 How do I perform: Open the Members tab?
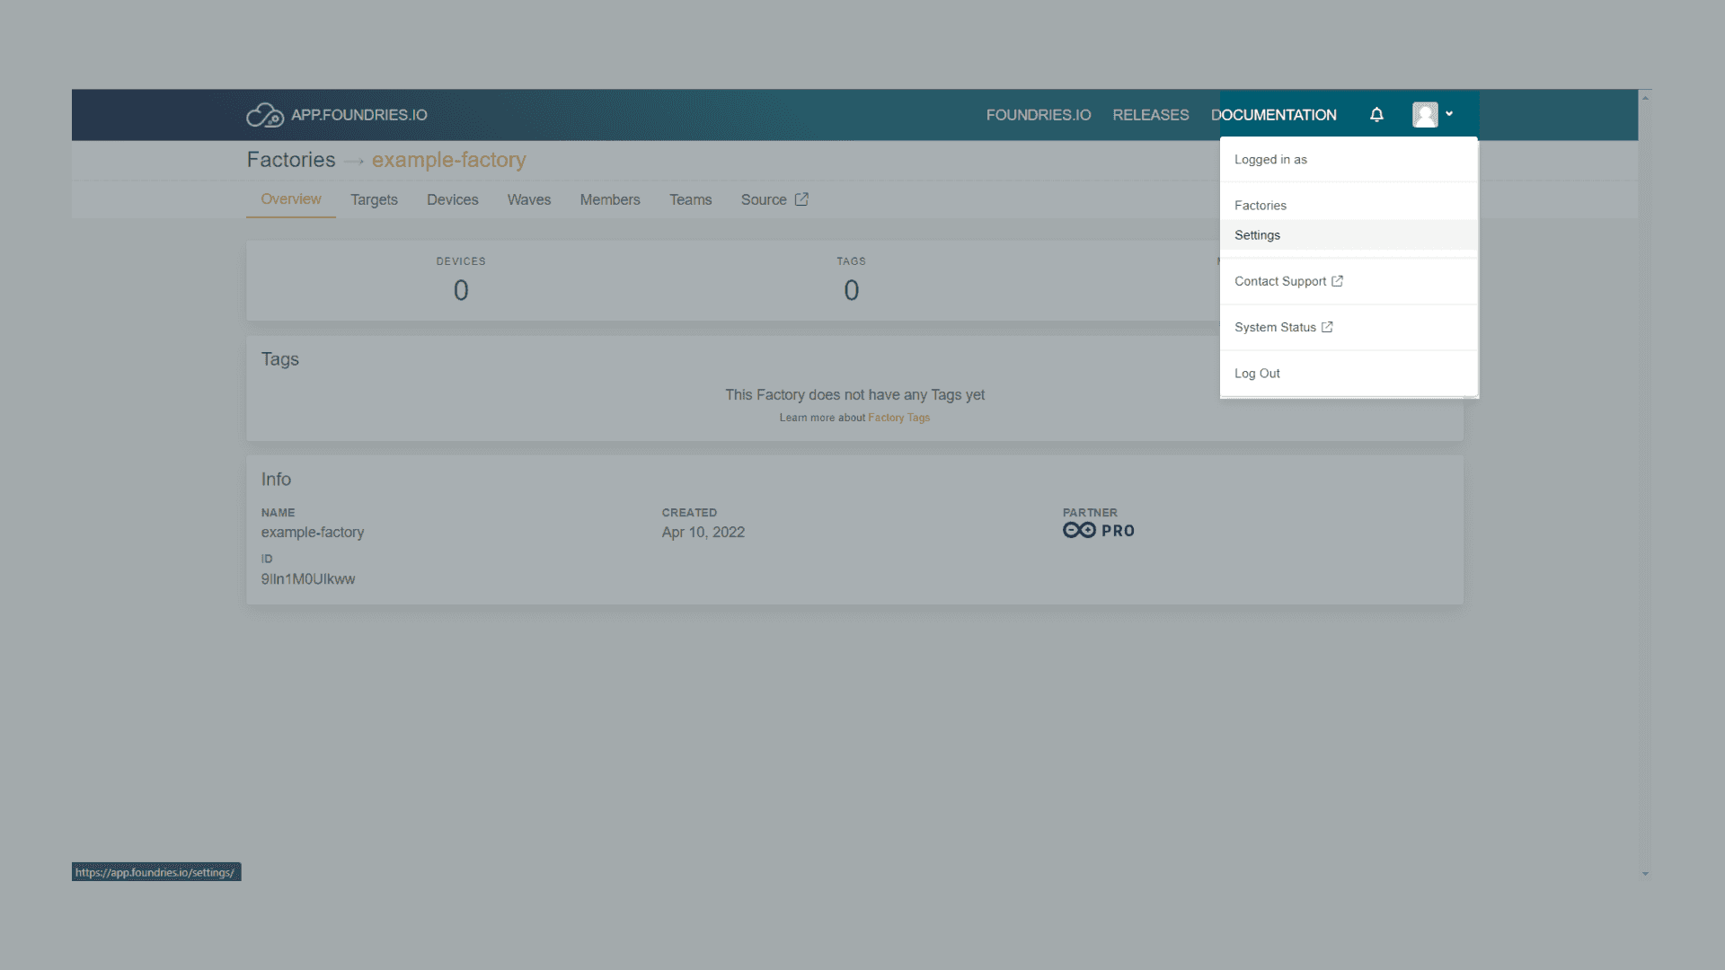(609, 199)
